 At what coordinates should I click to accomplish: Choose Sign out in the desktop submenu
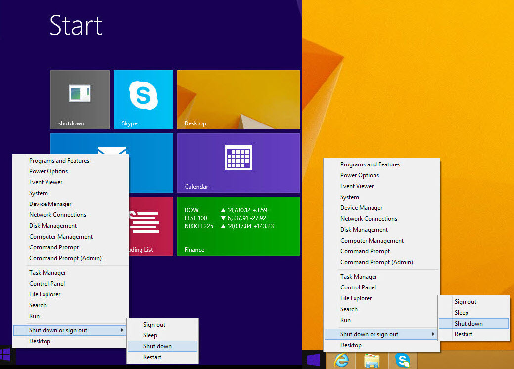pos(466,302)
